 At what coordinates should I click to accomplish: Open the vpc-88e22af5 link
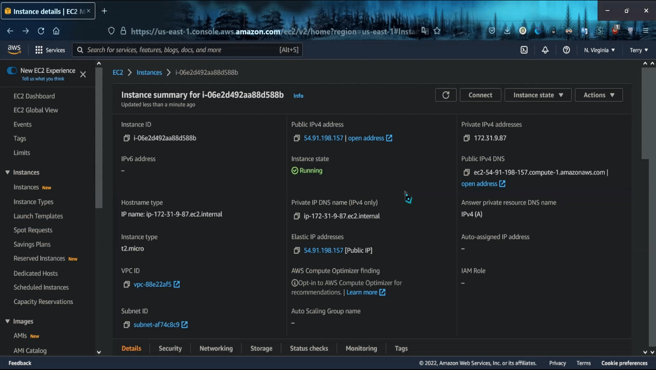click(157, 284)
